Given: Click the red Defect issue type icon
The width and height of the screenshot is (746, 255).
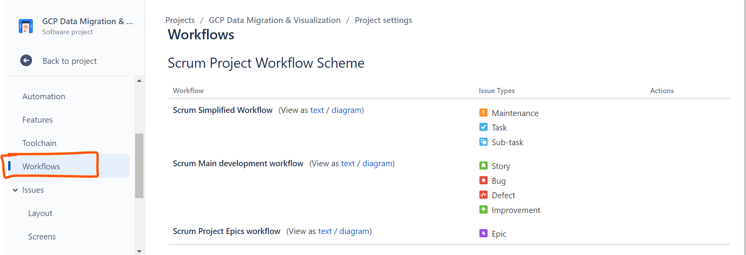Looking at the screenshot, I should (484, 195).
